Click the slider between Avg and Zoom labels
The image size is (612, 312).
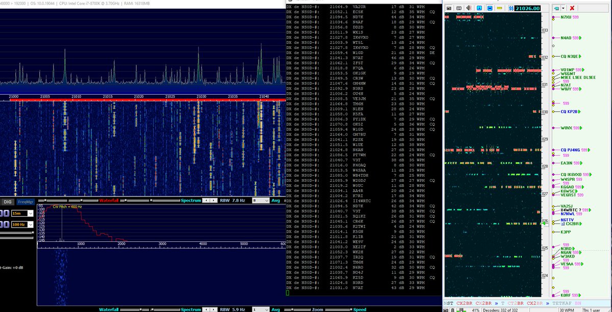[296, 309]
